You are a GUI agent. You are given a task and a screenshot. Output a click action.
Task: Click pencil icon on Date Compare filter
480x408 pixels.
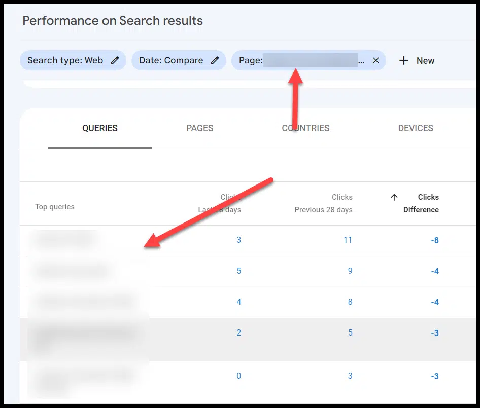215,60
